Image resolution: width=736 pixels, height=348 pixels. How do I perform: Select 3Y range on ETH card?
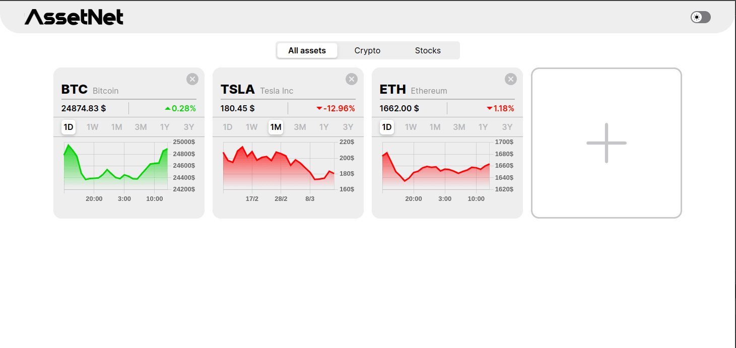pyautogui.click(x=507, y=127)
